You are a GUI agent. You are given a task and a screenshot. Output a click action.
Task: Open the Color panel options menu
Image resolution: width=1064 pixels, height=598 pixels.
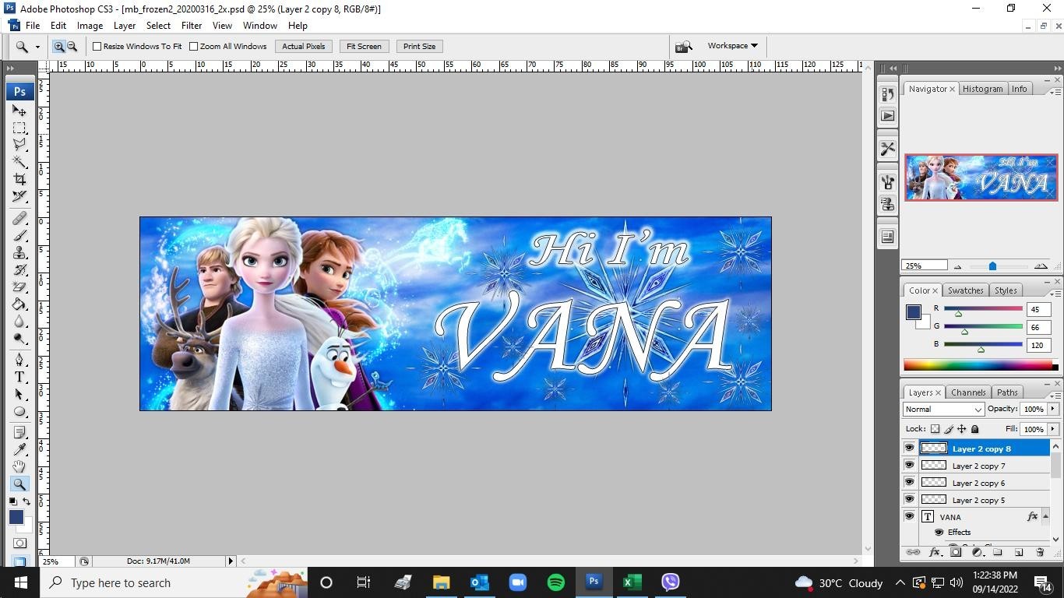click(1056, 293)
